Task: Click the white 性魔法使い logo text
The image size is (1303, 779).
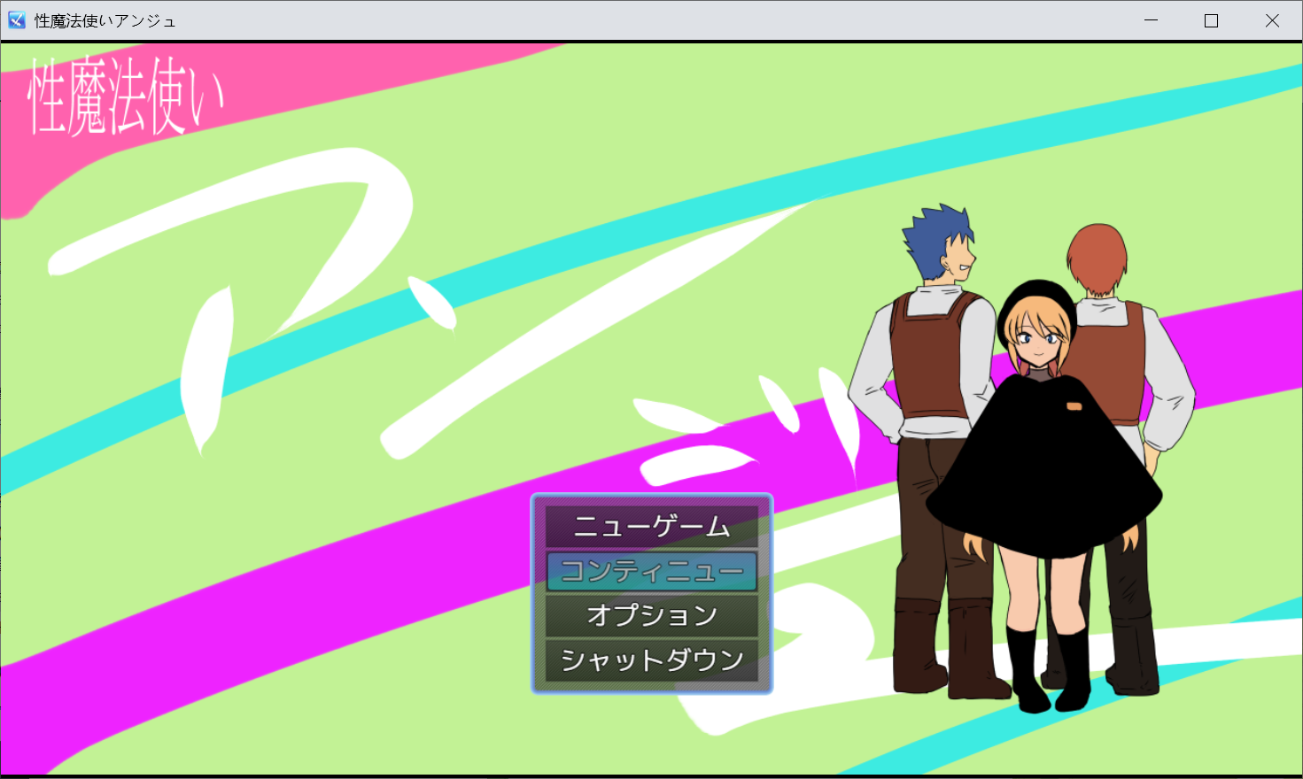Action: pyautogui.click(x=124, y=97)
